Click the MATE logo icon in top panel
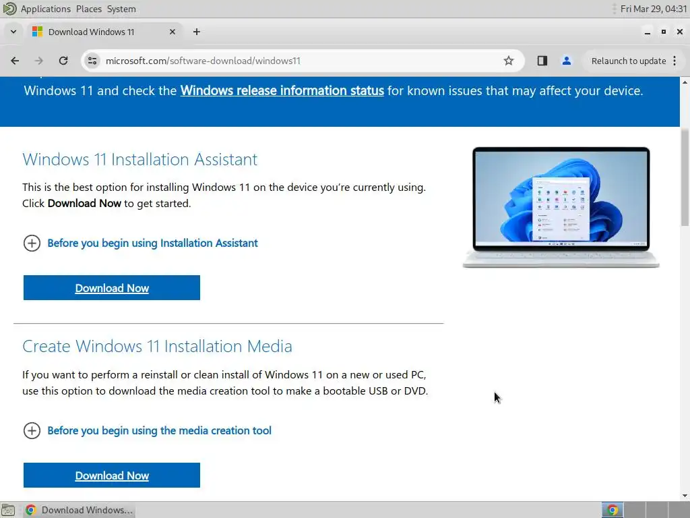The image size is (690, 518). point(9,9)
